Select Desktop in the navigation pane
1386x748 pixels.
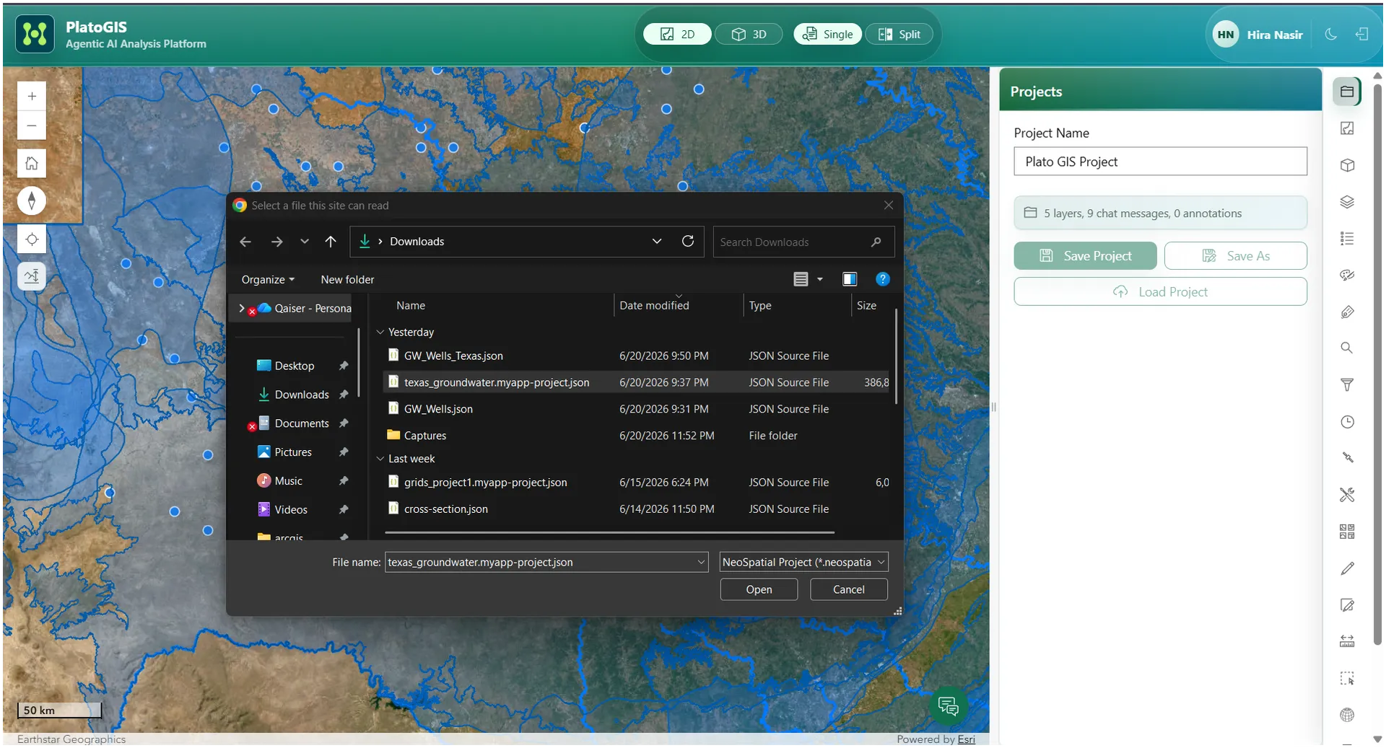coord(295,366)
